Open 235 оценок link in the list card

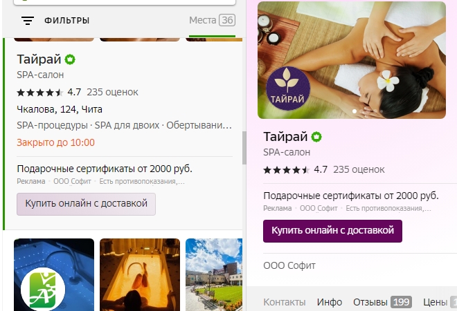click(x=112, y=92)
